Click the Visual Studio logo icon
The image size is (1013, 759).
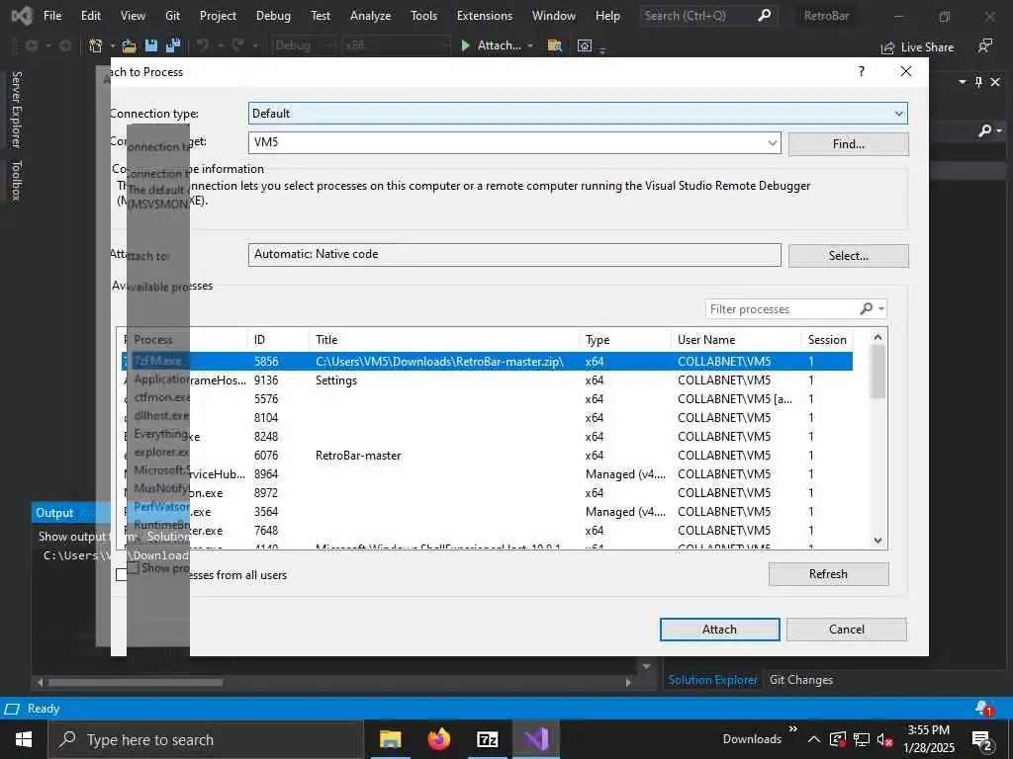22,16
